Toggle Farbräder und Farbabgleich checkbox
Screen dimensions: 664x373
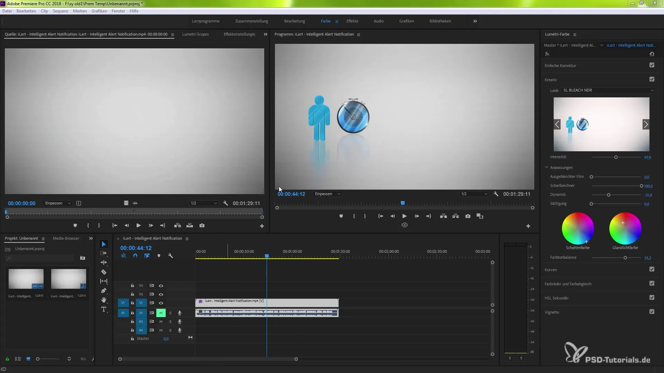(652, 284)
